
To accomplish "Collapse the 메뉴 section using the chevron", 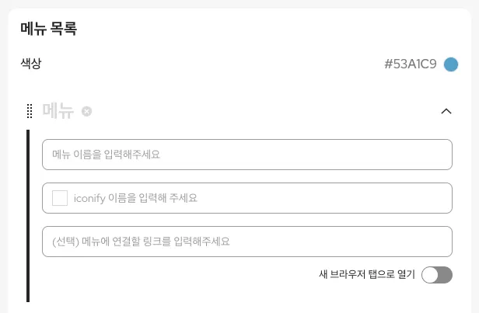I will (446, 111).
